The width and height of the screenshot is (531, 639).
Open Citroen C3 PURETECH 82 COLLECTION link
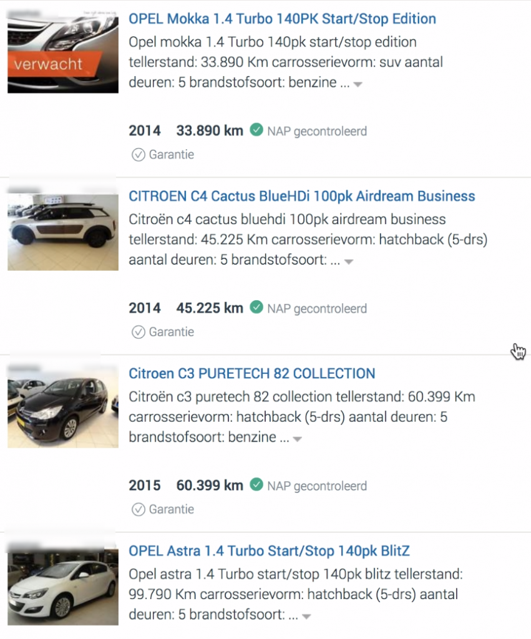(x=251, y=373)
